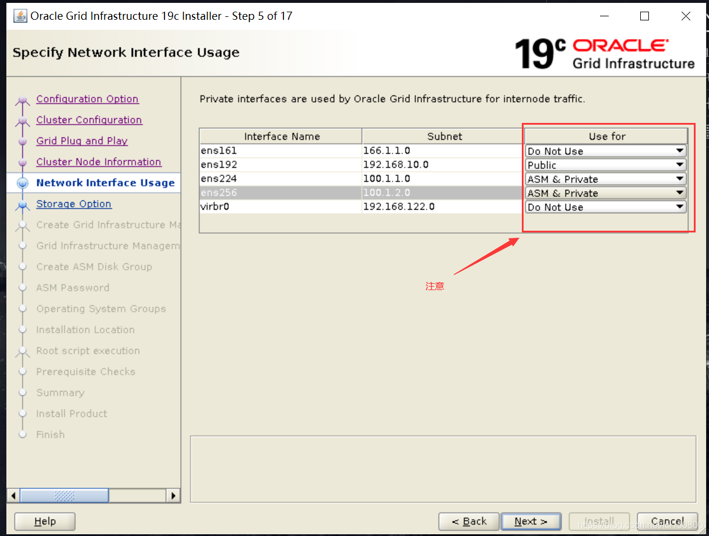
Task: Select the ens161 interface name cell
Action: 281,151
